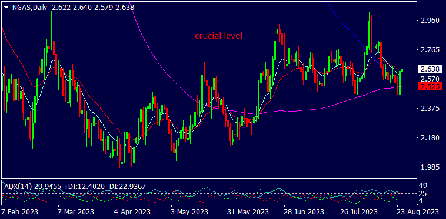This screenshot has height=219, width=446.
Task: Select the NGAS,Daily chart title text
Action: coord(29,8)
